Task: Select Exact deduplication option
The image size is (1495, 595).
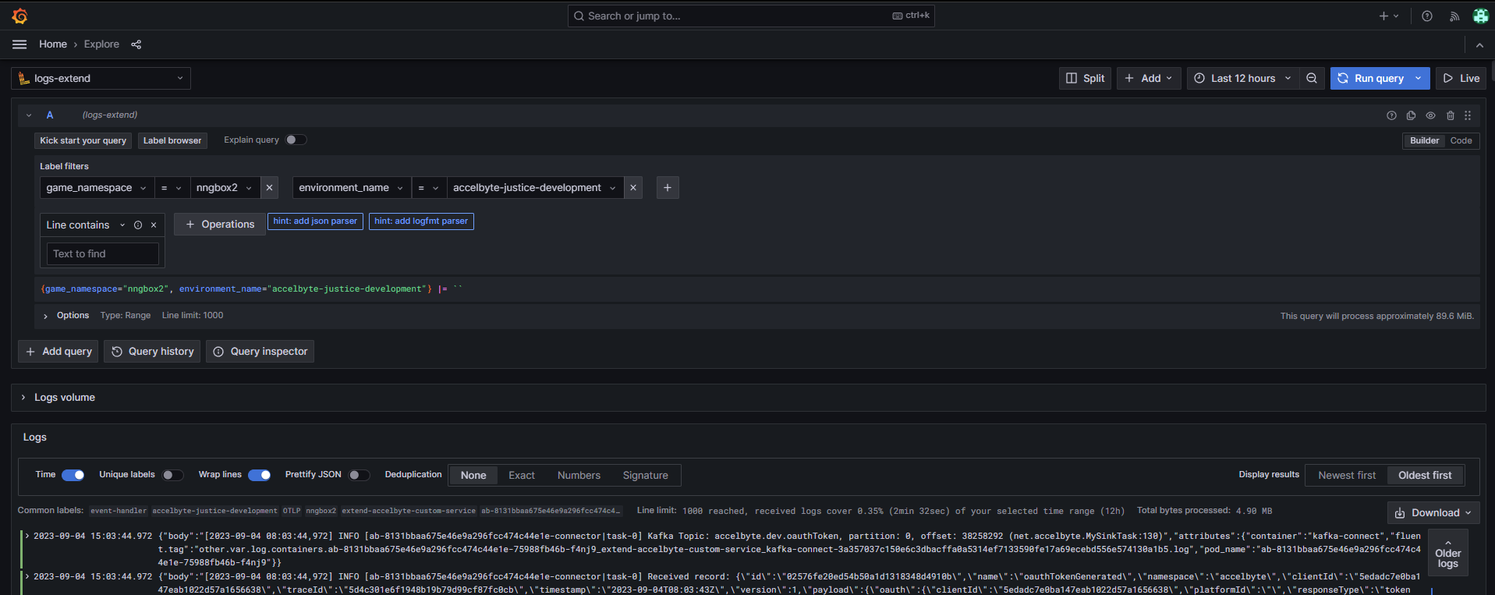Action: coord(522,475)
